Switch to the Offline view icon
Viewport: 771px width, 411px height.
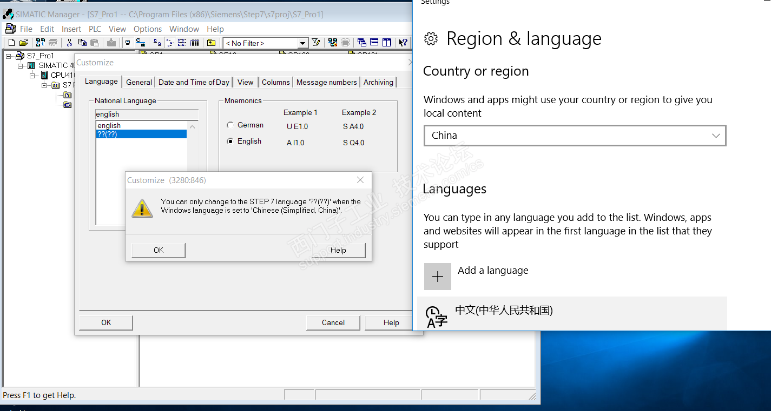tap(141, 43)
